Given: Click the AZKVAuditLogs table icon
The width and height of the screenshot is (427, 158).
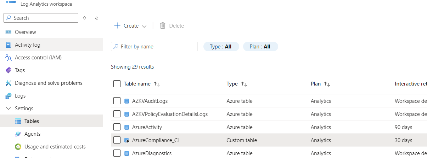Looking at the screenshot, I should (x=127, y=101).
